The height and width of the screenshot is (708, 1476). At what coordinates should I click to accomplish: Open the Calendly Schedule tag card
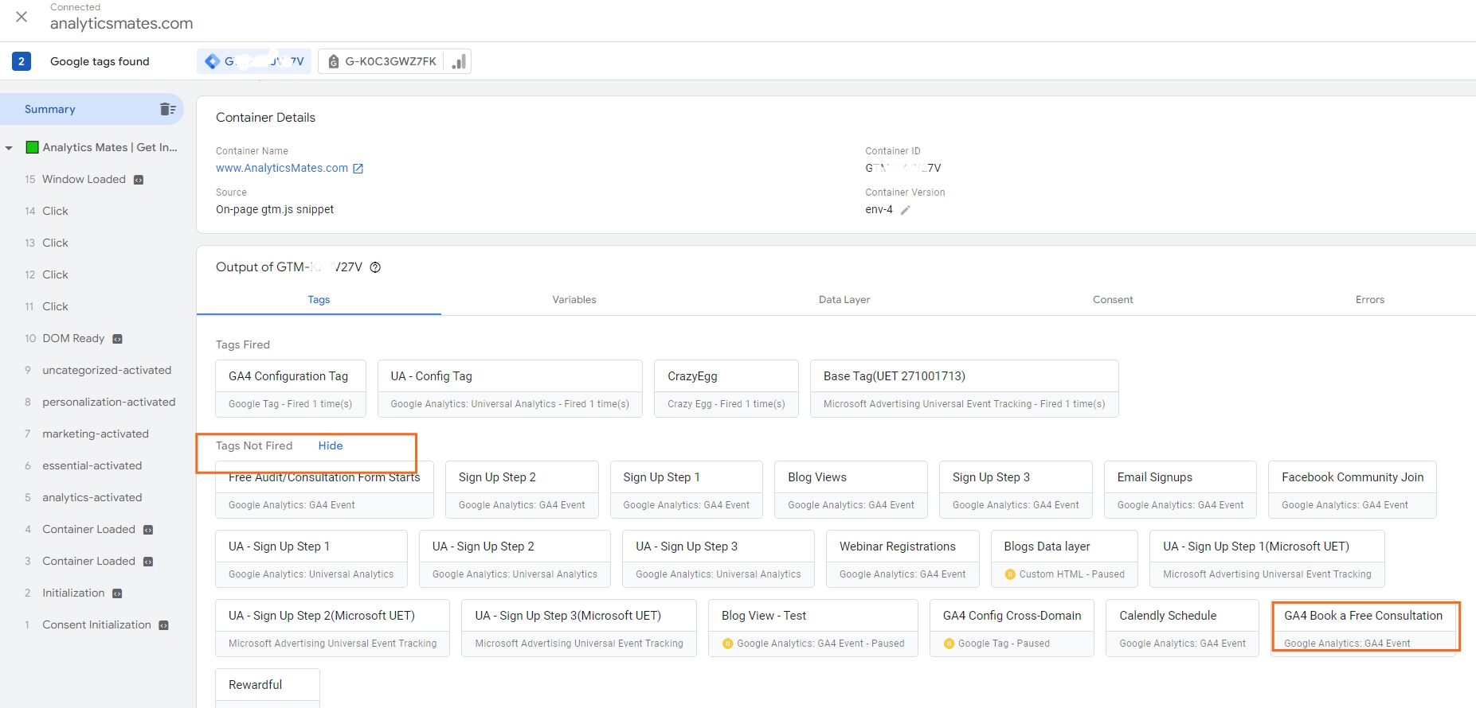[x=1183, y=628]
